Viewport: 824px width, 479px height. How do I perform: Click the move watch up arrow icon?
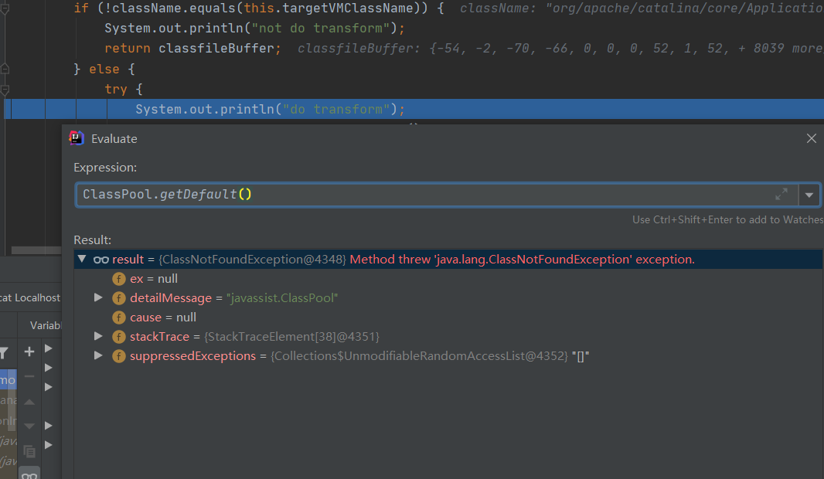pos(29,402)
